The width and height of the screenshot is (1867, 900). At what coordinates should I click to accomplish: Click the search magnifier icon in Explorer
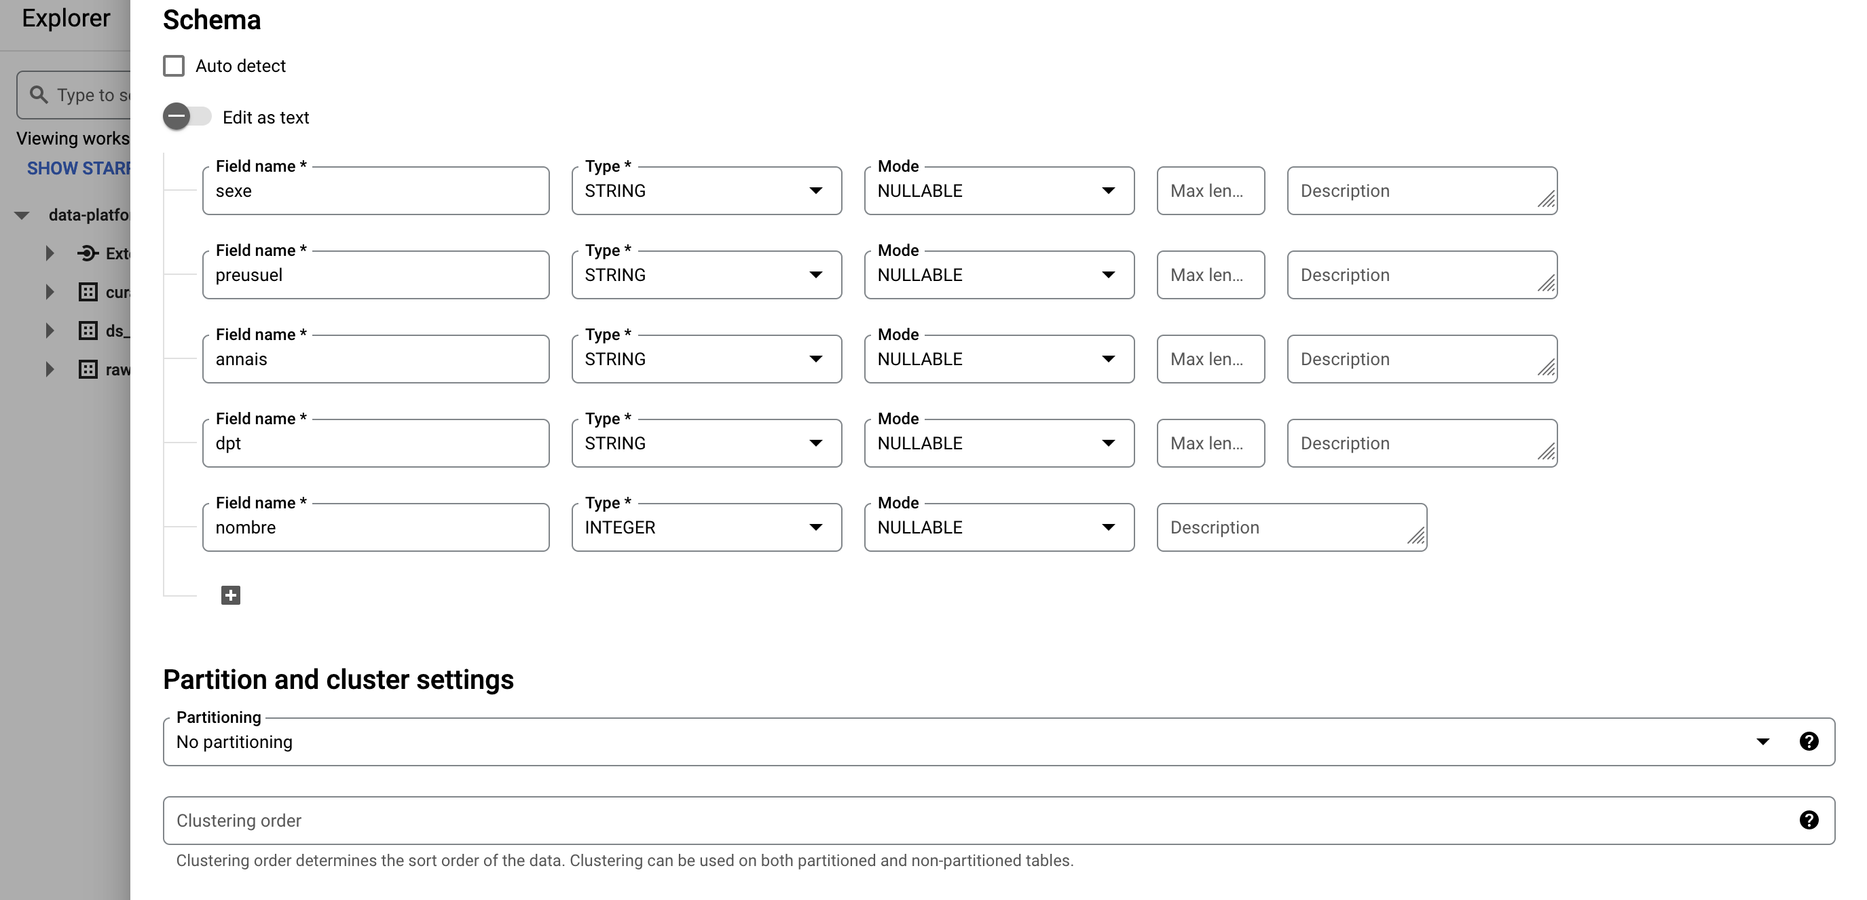[39, 95]
